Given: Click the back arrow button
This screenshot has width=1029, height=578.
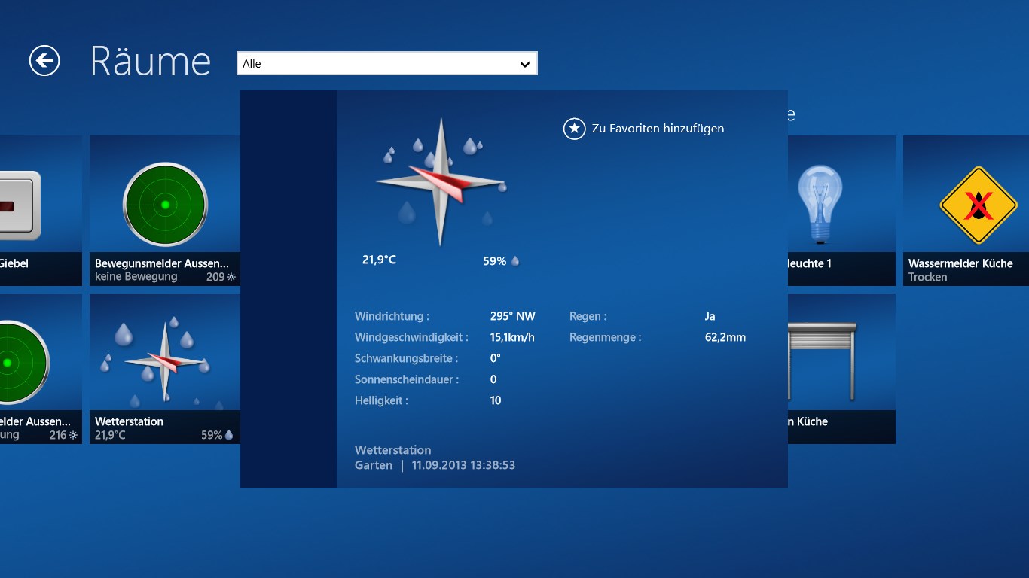Looking at the screenshot, I should (x=44, y=61).
